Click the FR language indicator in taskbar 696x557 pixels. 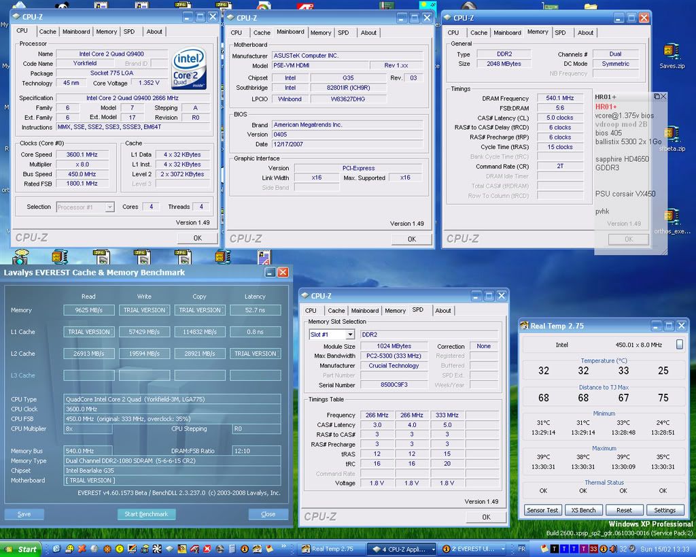pyautogui.click(x=521, y=549)
